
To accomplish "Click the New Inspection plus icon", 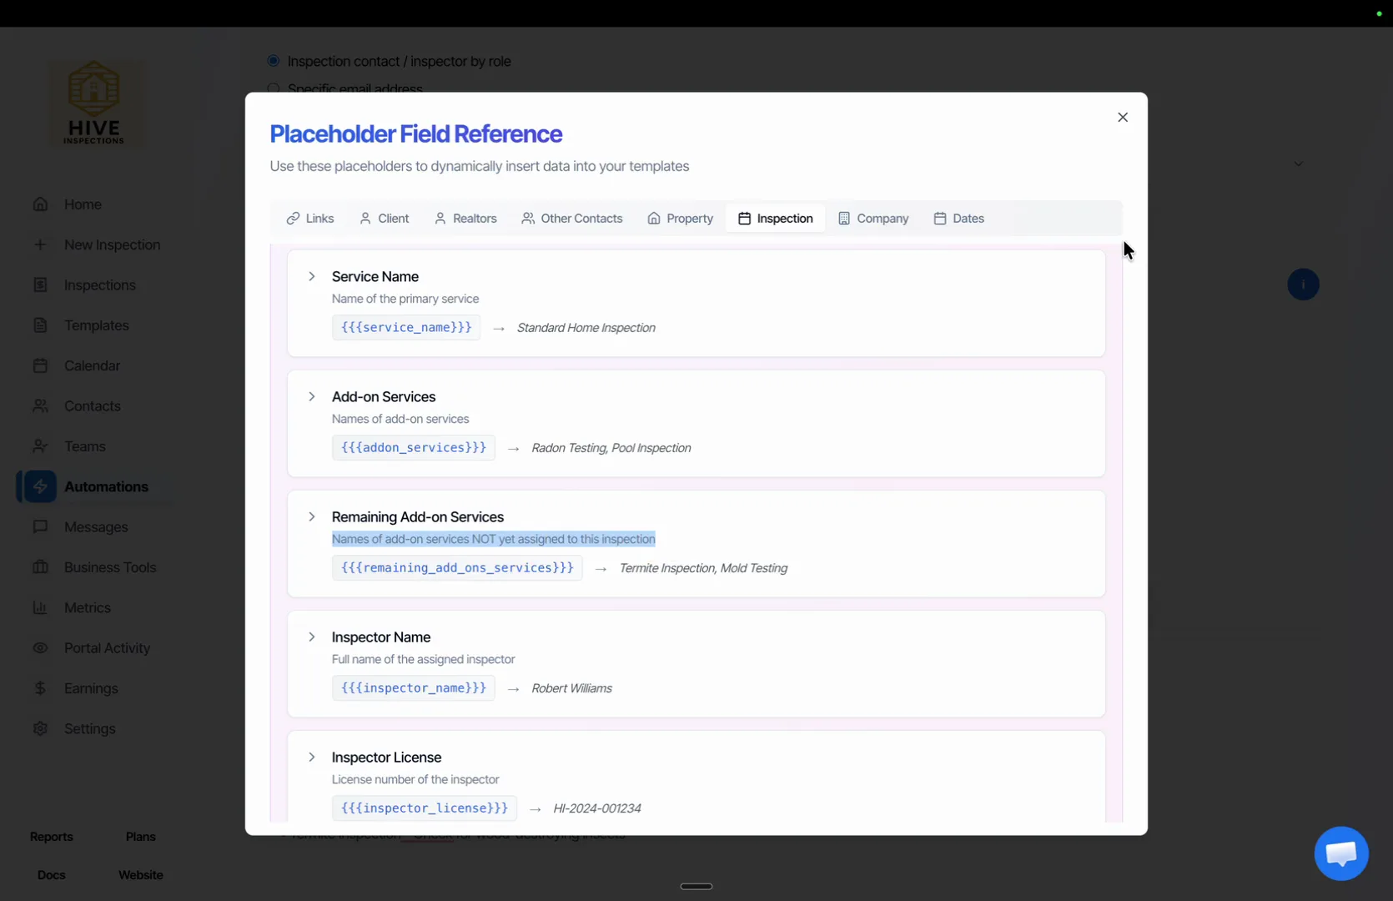I will [40, 244].
